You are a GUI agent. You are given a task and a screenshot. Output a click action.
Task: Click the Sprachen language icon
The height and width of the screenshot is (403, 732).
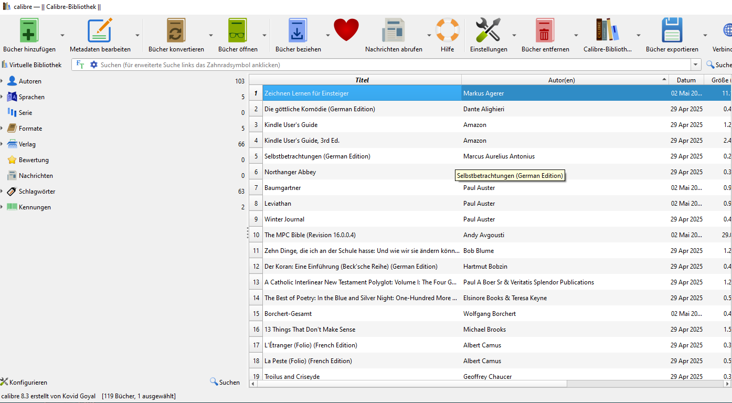12,97
